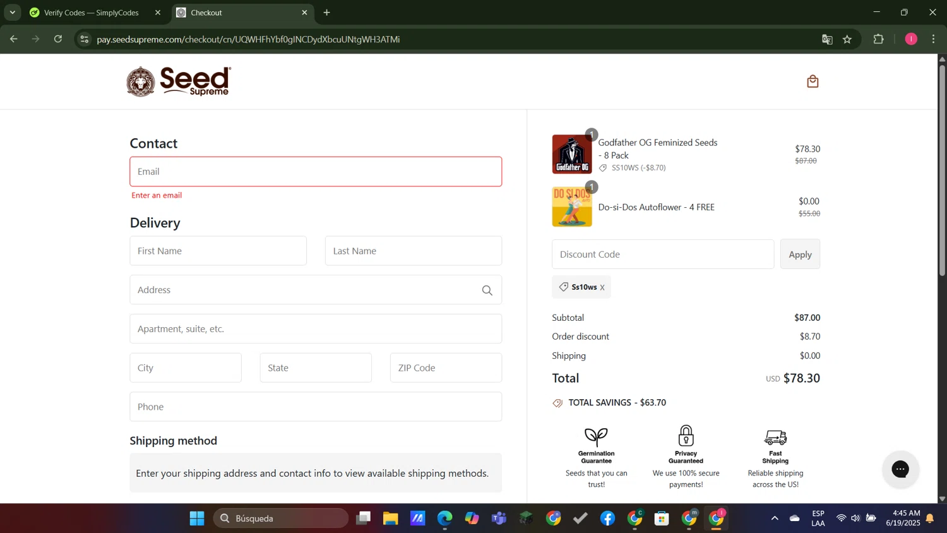Apply the discount code
The image size is (947, 533).
[800, 254]
